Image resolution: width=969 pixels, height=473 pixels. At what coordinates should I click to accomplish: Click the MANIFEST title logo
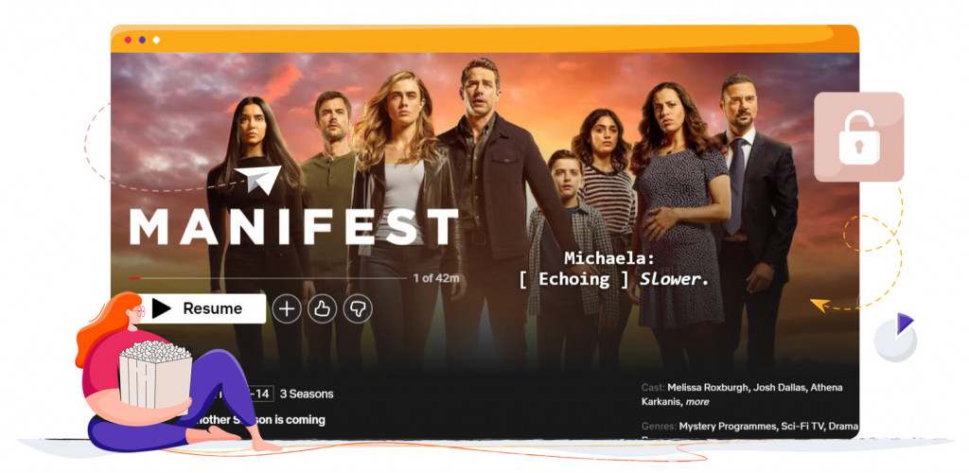pos(293,227)
